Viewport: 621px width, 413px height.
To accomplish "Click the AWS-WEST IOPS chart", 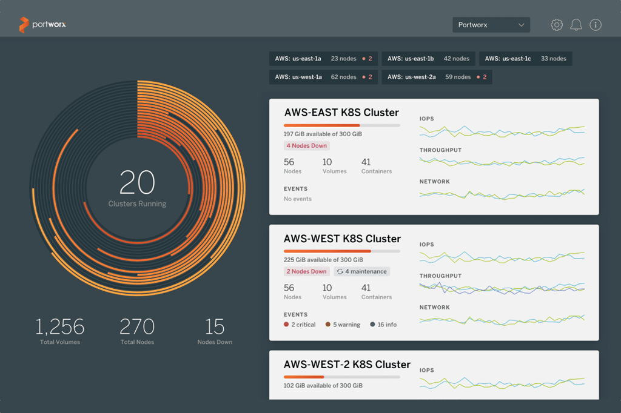I will 502,257.
